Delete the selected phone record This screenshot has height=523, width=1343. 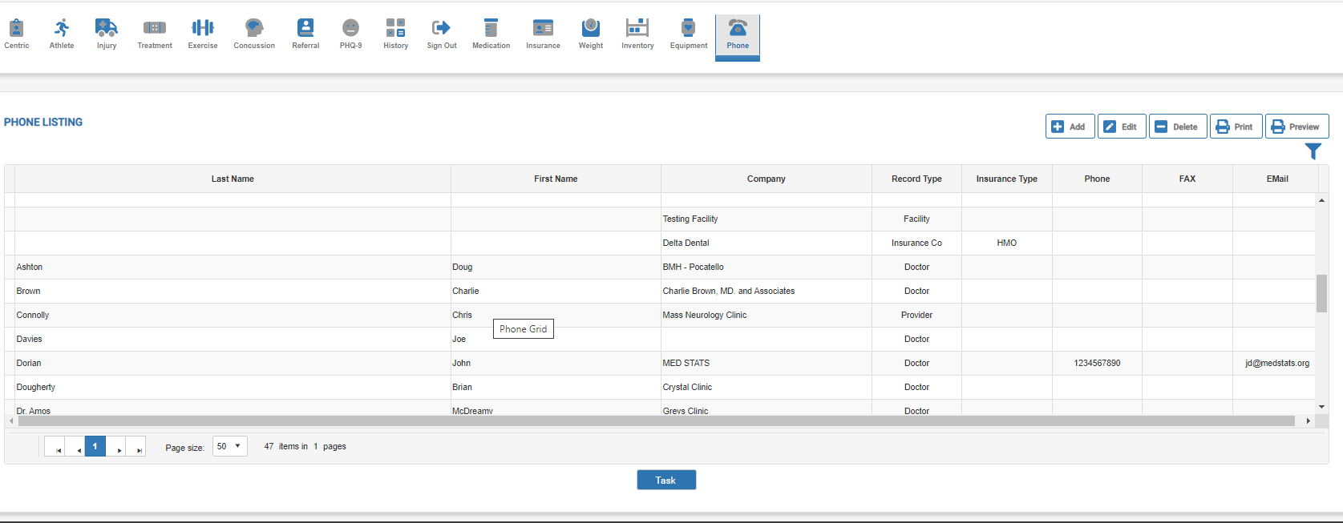click(x=1178, y=127)
